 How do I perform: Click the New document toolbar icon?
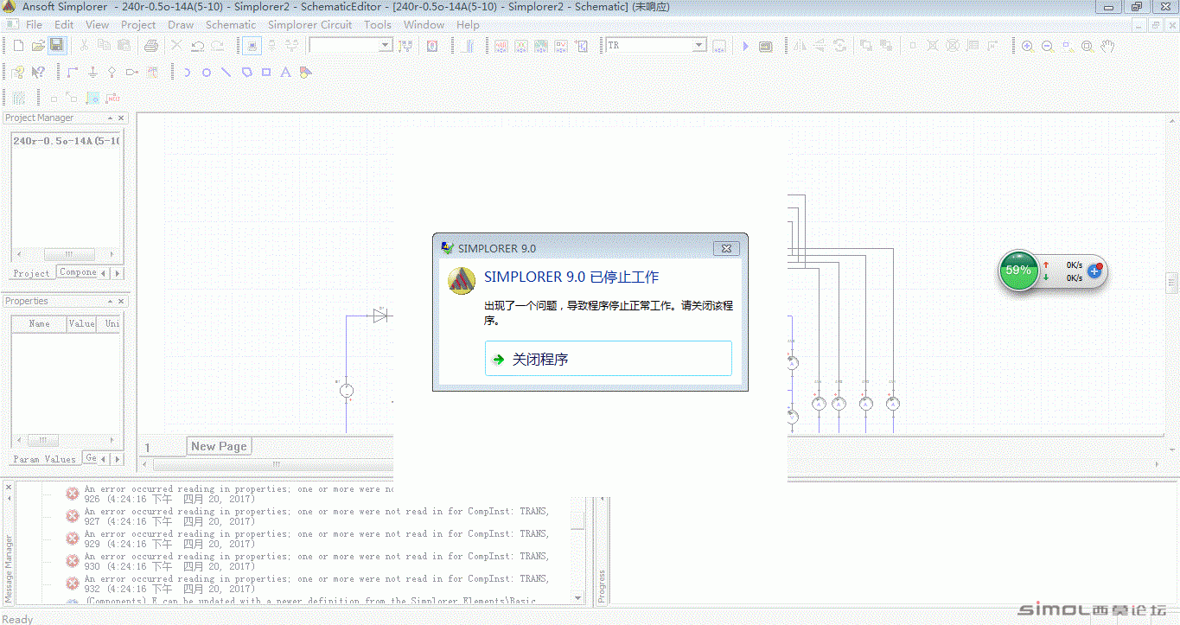[x=16, y=46]
